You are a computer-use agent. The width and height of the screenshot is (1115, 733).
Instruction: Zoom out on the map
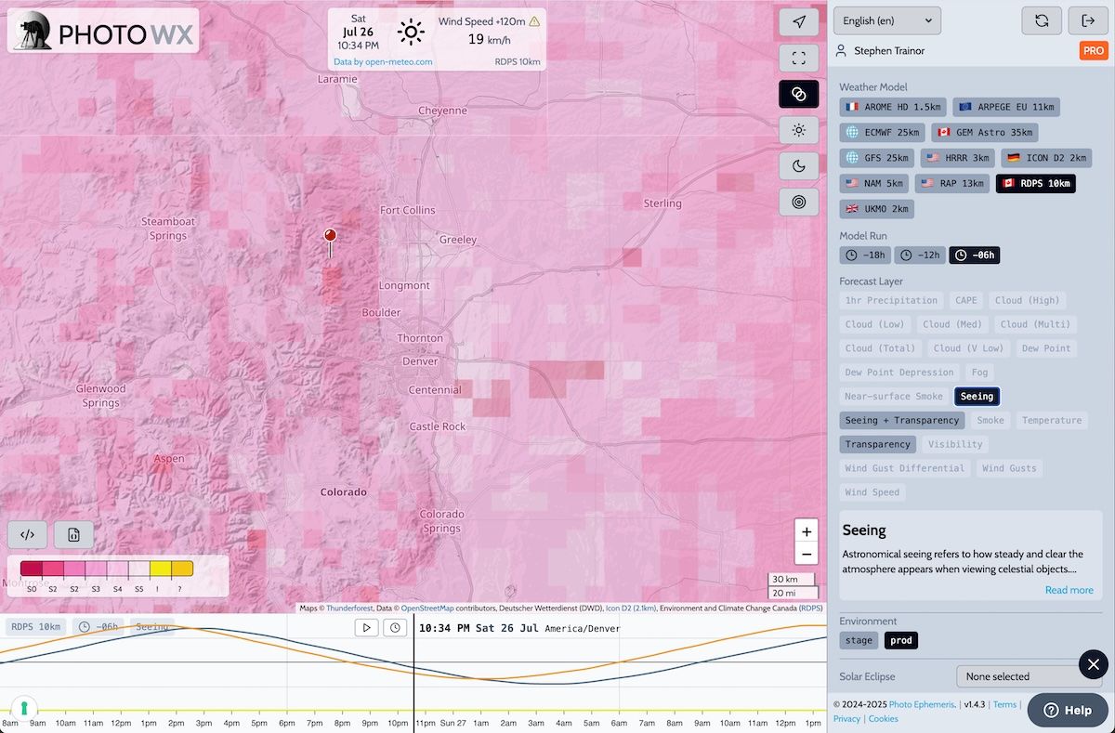[x=807, y=555]
